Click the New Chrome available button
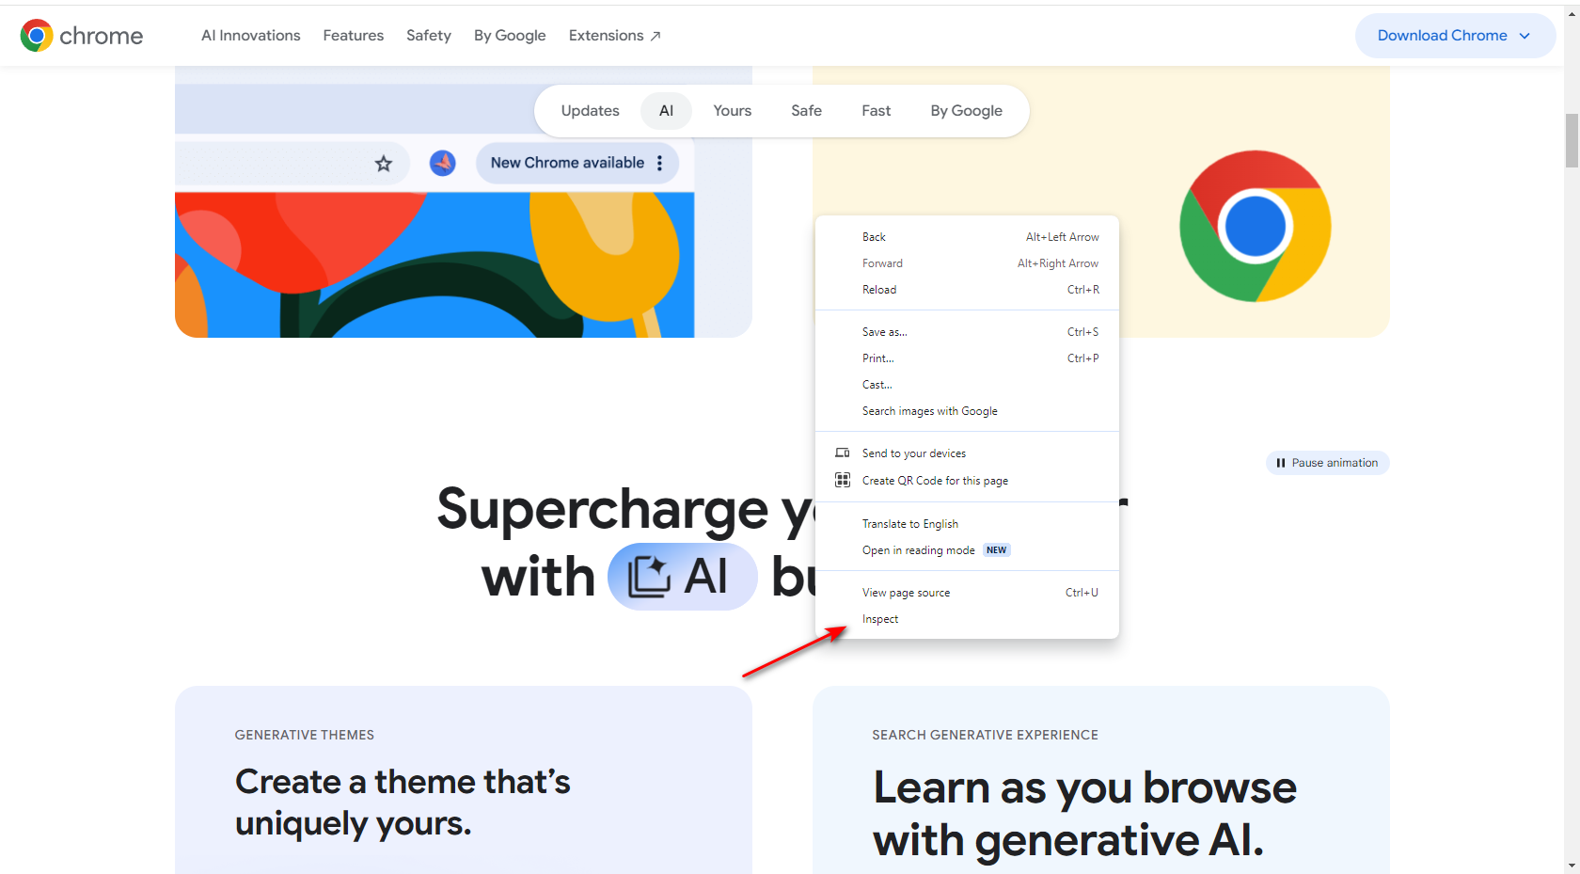Viewport: 1580px width, 874px height. [x=567, y=163]
